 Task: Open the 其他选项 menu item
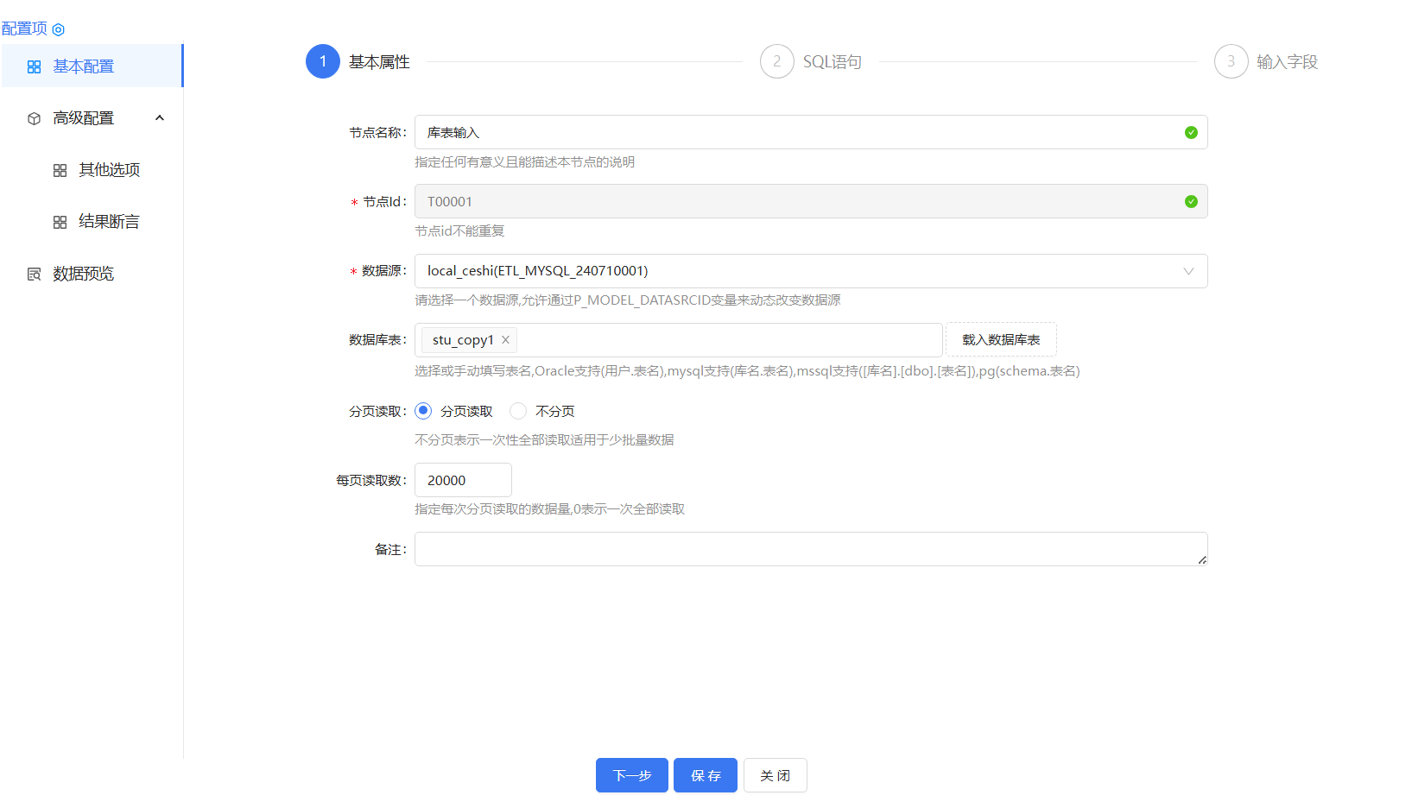click(92, 170)
